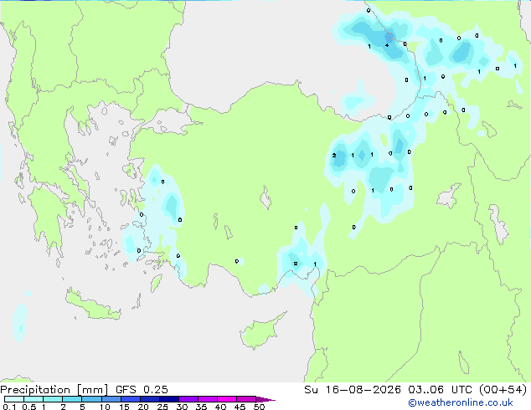Pick the 35–40 mm violet legend swatch
The width and height of the screenshot is (531, 410).
click(208, 399)
